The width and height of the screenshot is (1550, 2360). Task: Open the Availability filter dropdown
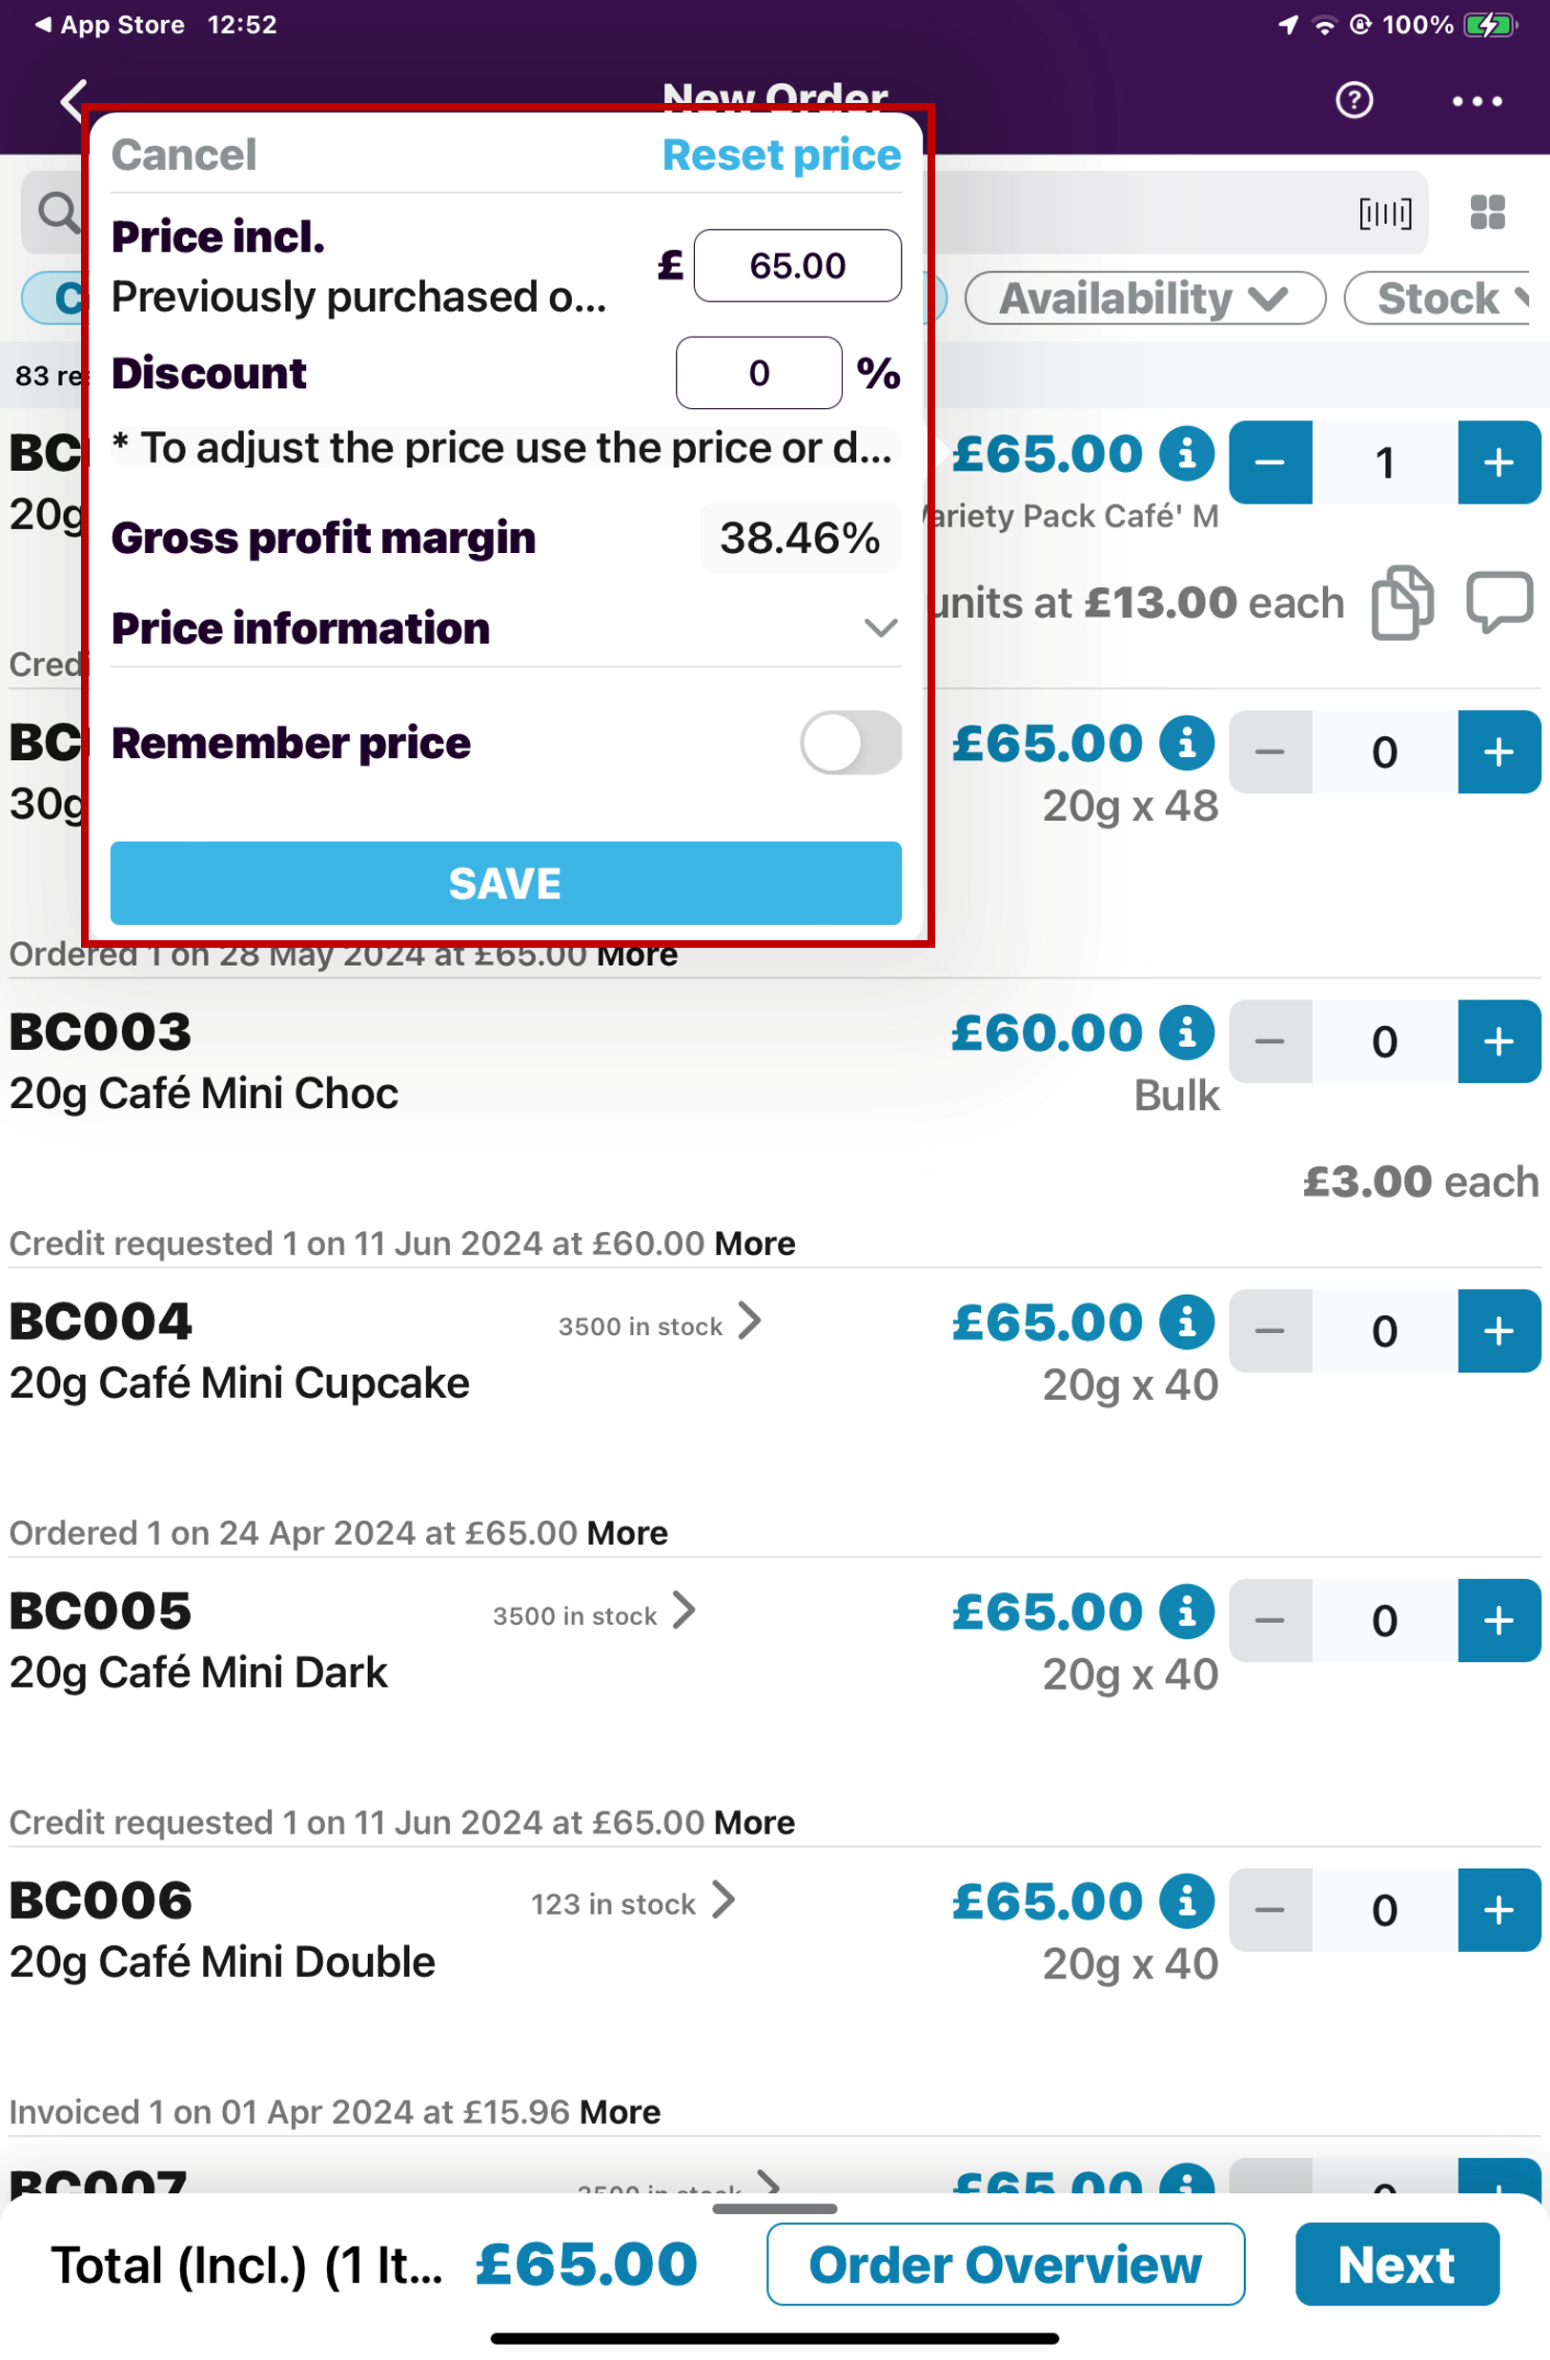(1144, 298)
